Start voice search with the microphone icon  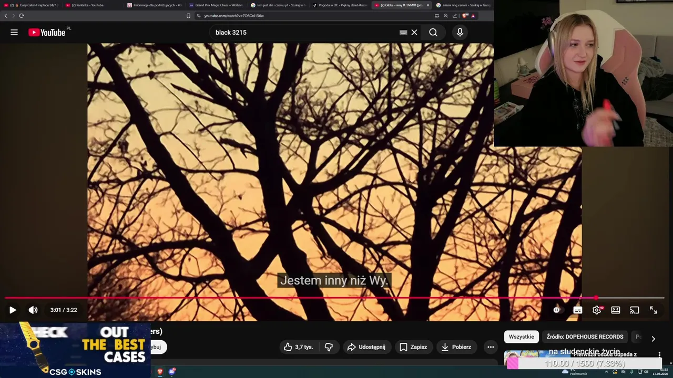click(460, 33)
